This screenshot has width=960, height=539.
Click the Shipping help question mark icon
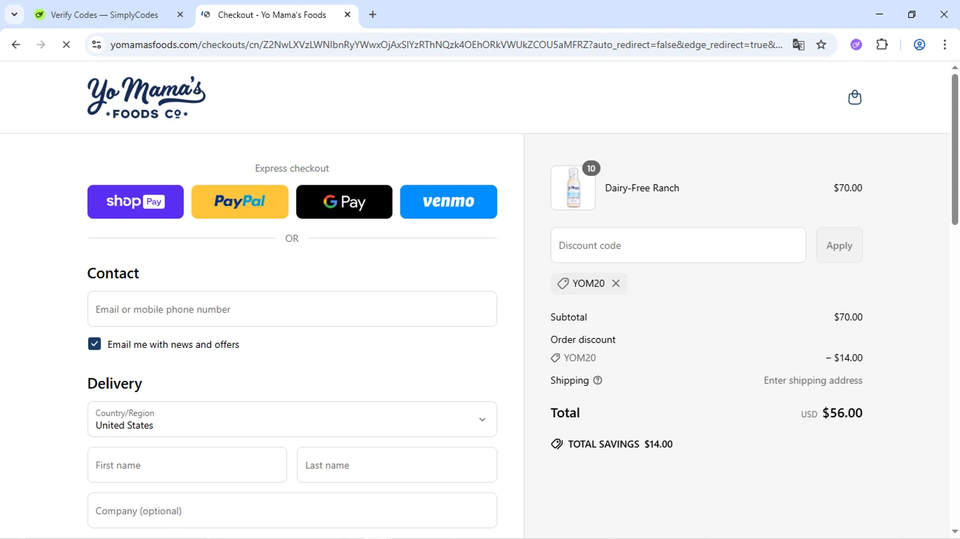tap(598, 380)
